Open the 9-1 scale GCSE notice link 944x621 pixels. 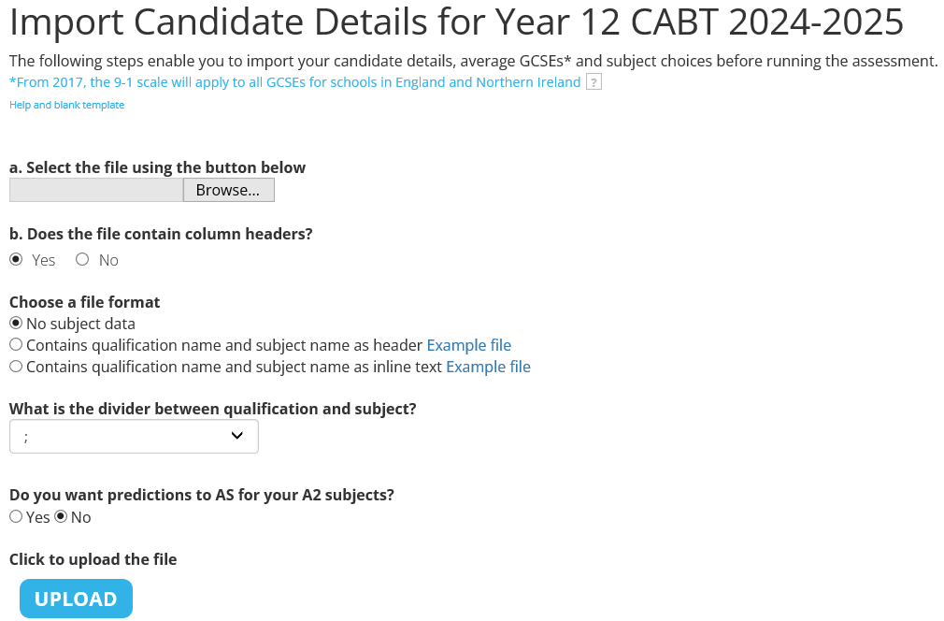point(295,82)
